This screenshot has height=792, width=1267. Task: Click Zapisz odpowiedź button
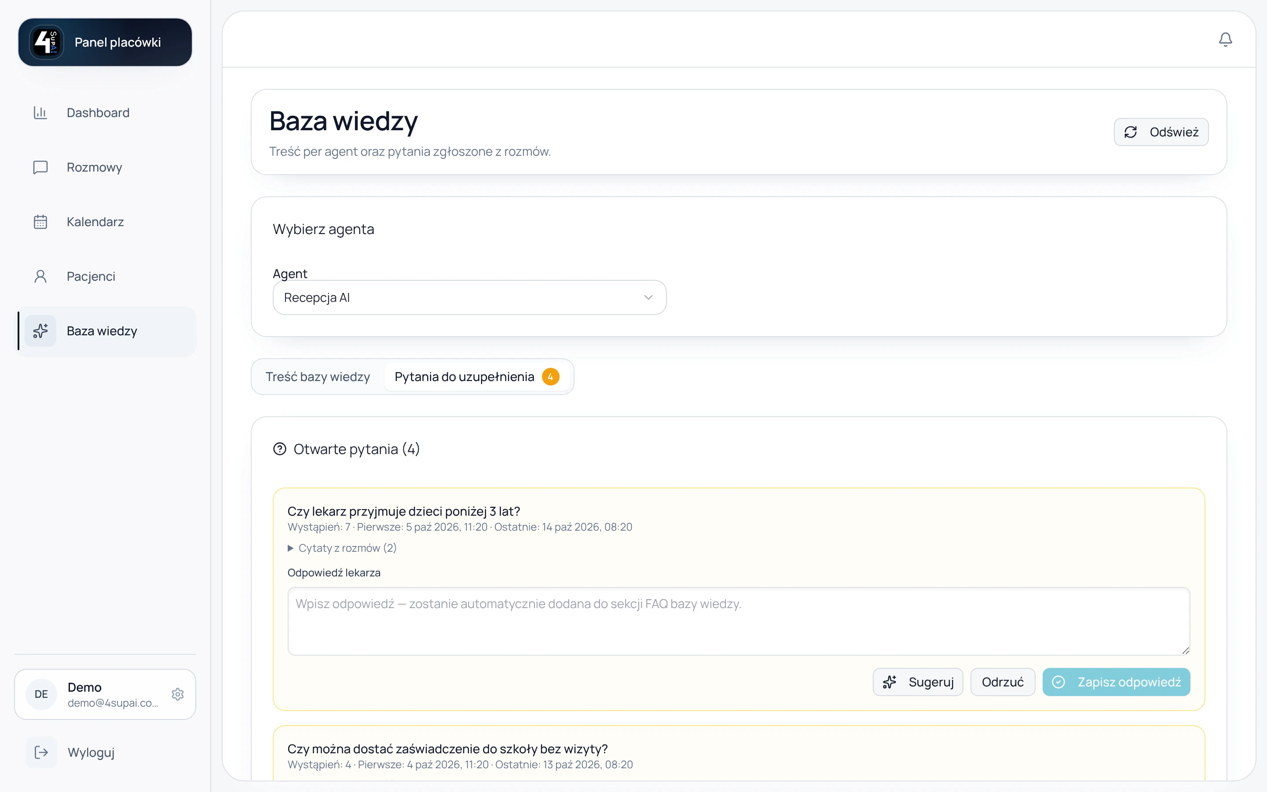1116,682
